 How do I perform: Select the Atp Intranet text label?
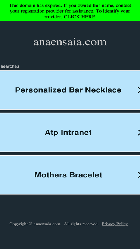68,133
